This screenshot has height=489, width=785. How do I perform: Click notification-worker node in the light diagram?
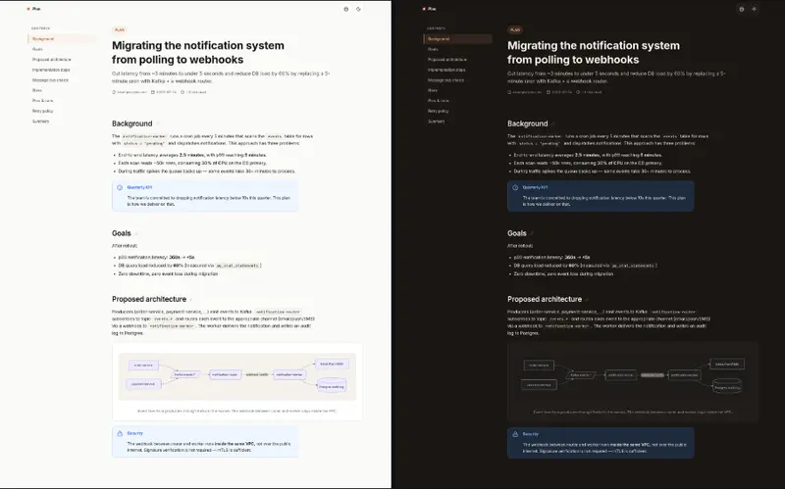(x=289, y=374)
